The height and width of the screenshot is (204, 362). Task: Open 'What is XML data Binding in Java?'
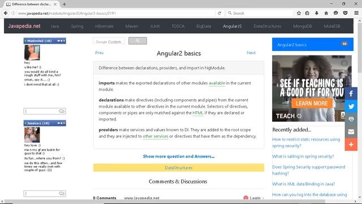(304, 184)
